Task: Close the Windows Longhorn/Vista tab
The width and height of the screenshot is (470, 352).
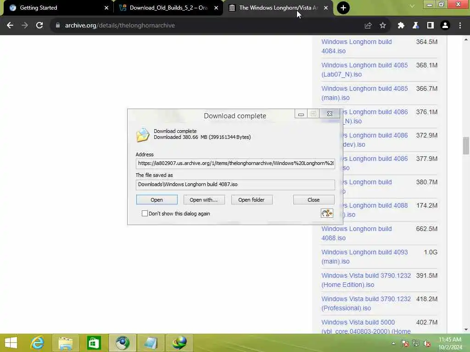Action: 326,8
